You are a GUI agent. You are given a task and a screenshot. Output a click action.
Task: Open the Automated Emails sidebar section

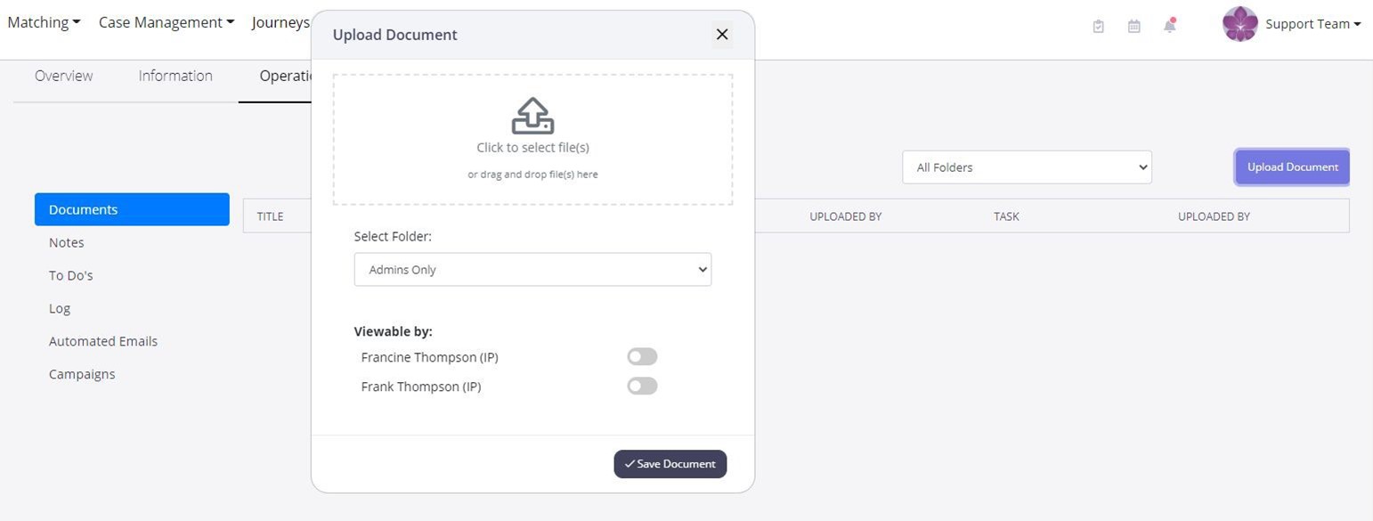(103, 340)
